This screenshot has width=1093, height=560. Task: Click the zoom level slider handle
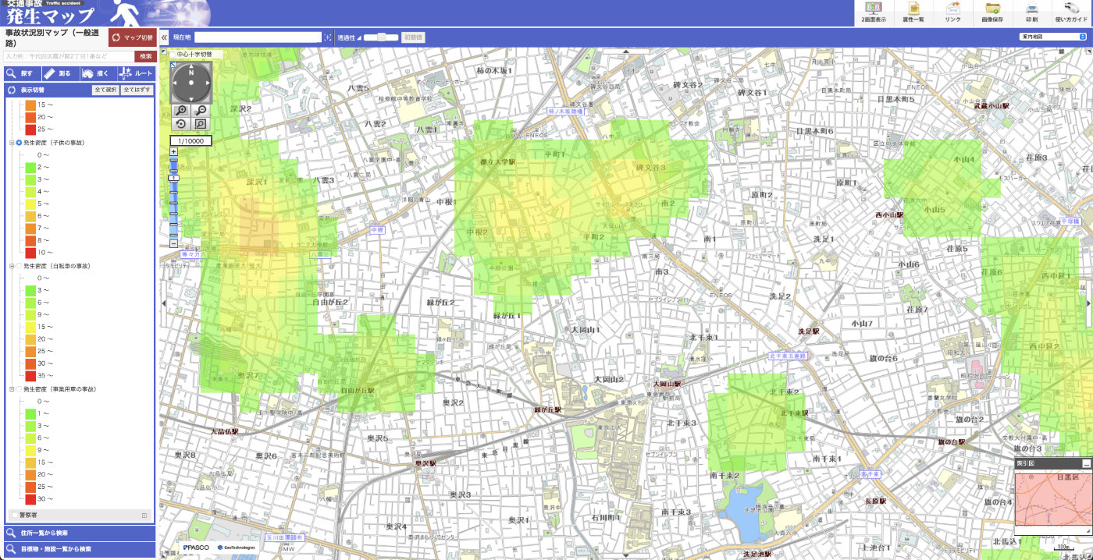[174, 179]
